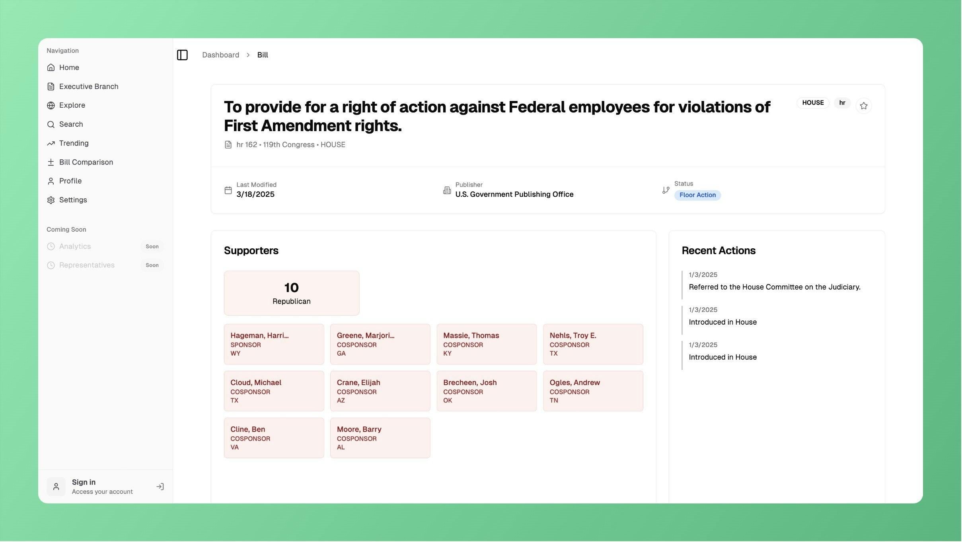
Task: Open the Profile menu item
Action: click(x=70, y=181)
